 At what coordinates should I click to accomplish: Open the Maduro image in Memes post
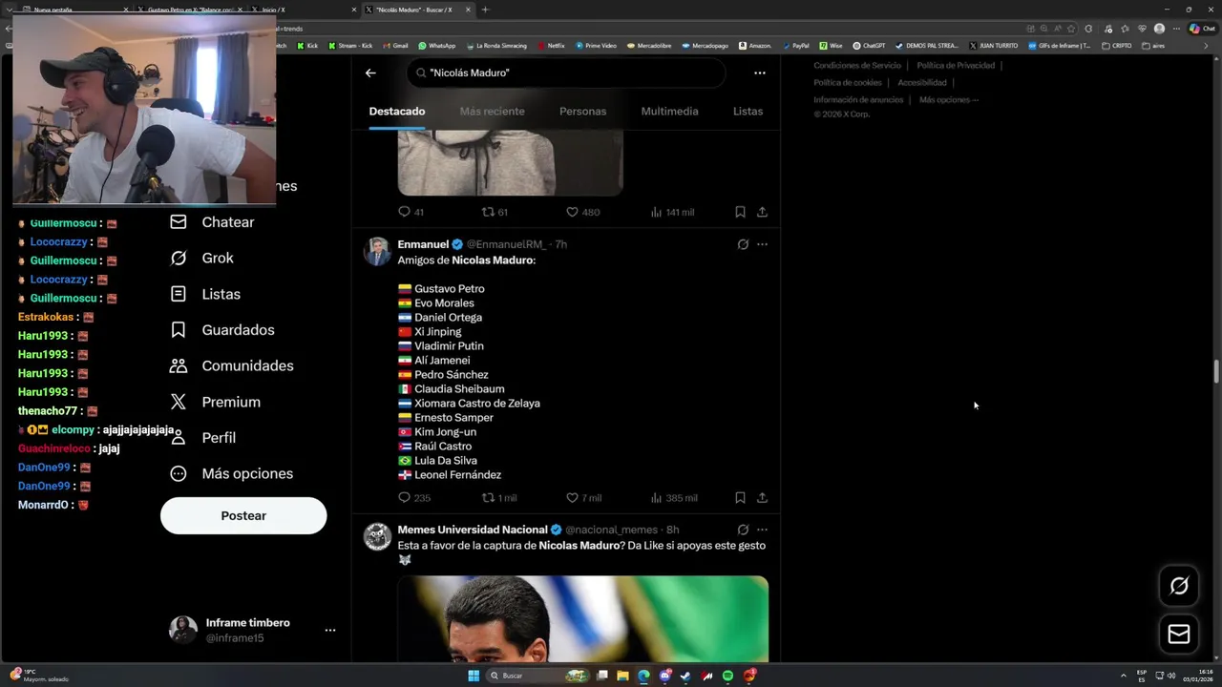click(x=582, y=618)
